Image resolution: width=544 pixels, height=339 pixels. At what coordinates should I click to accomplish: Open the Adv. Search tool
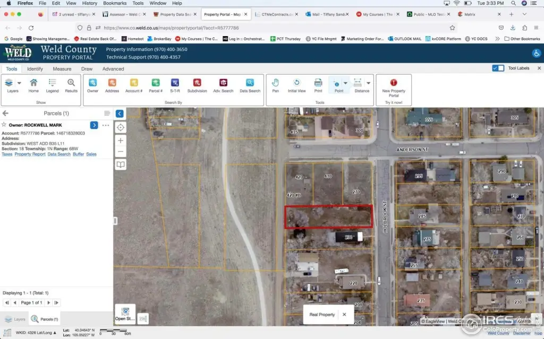[223, 83]
